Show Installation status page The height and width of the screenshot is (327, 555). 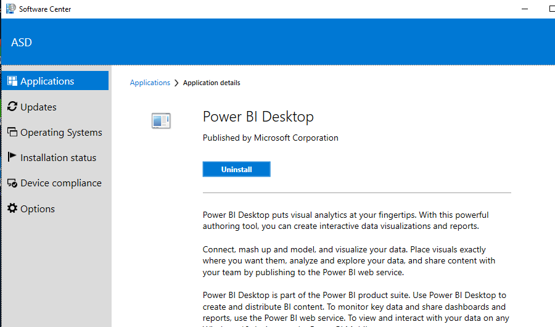[x=55, y=157]
